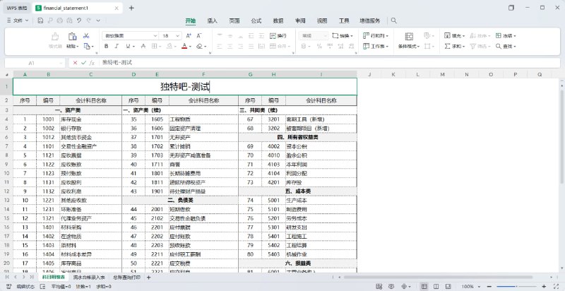Open the 工具 ribbon tab

[x=344, y=21]
